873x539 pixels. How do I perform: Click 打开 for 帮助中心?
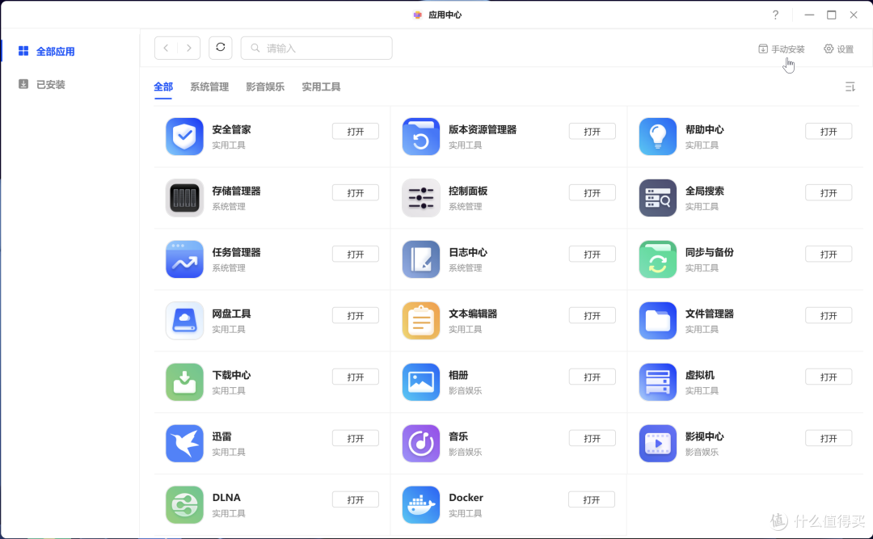[829, 132]
